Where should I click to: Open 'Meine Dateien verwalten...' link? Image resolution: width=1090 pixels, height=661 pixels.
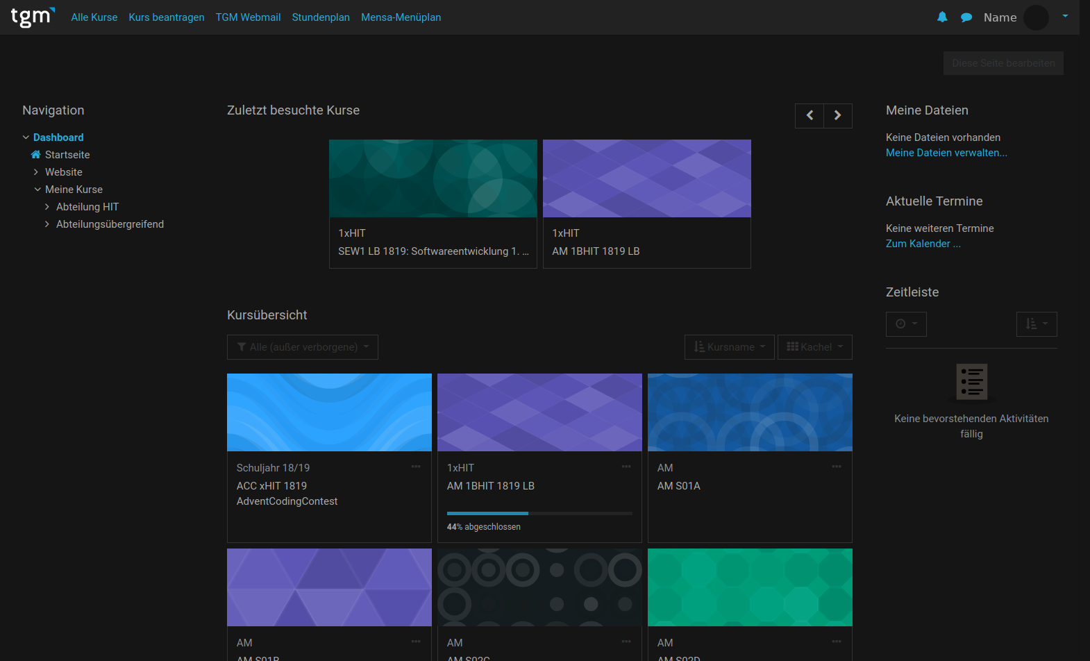click(x=946, y=153)
